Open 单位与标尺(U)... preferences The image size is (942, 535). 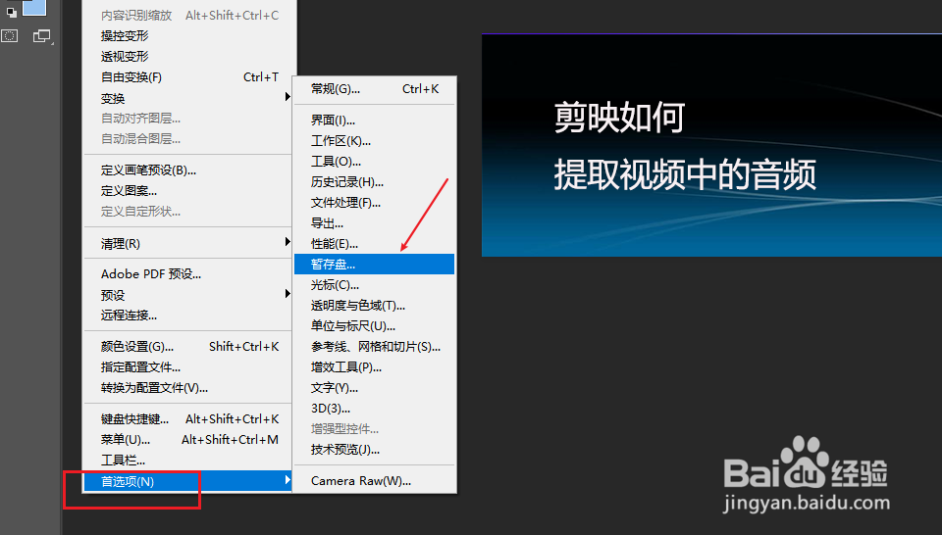coord(374,325)
